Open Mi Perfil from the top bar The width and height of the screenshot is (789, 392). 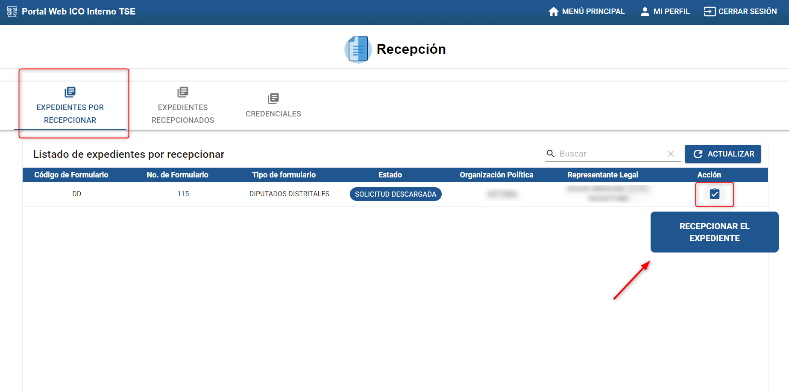(672, 11)
